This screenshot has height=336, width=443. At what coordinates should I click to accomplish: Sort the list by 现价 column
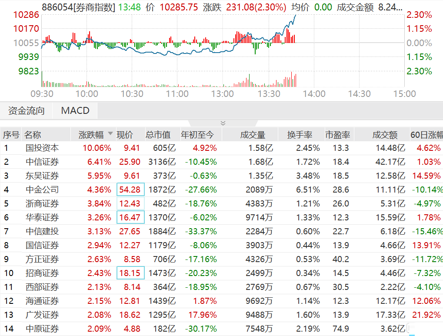125,135
